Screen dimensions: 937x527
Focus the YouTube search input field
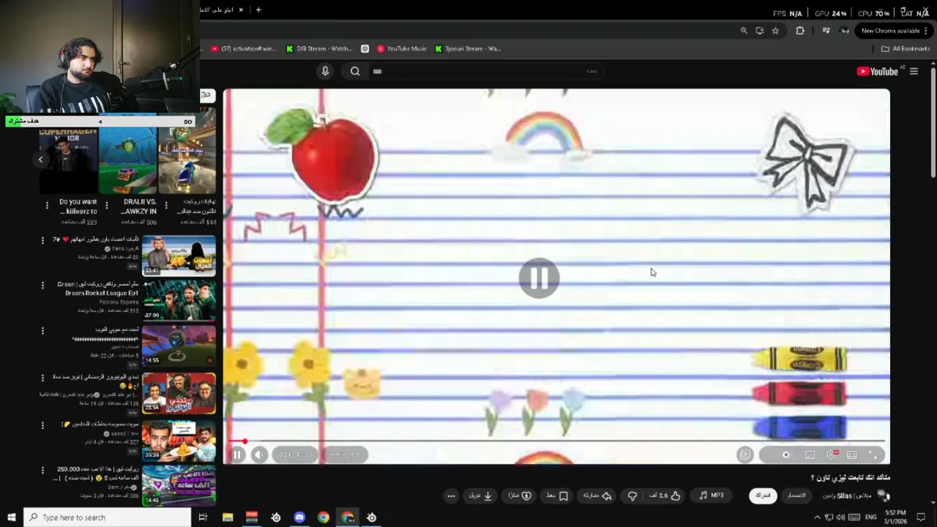(x=487, y=71)
